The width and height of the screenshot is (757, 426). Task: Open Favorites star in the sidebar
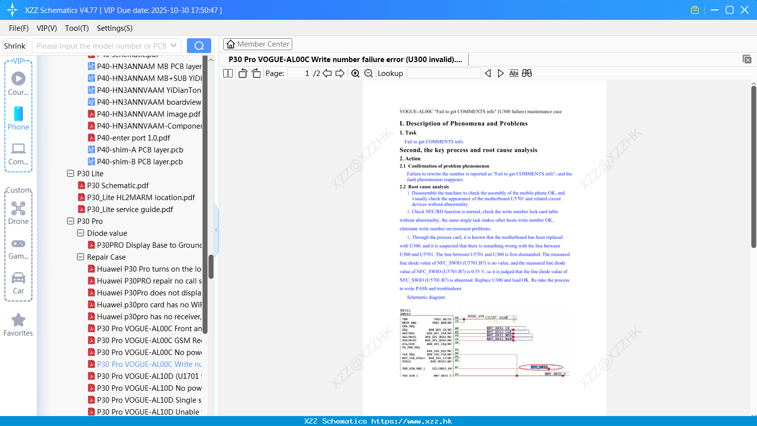18,325
